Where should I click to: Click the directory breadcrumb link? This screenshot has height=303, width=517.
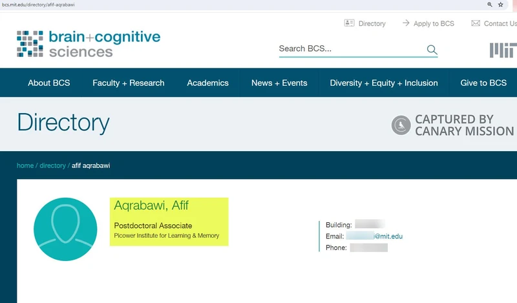52,165
